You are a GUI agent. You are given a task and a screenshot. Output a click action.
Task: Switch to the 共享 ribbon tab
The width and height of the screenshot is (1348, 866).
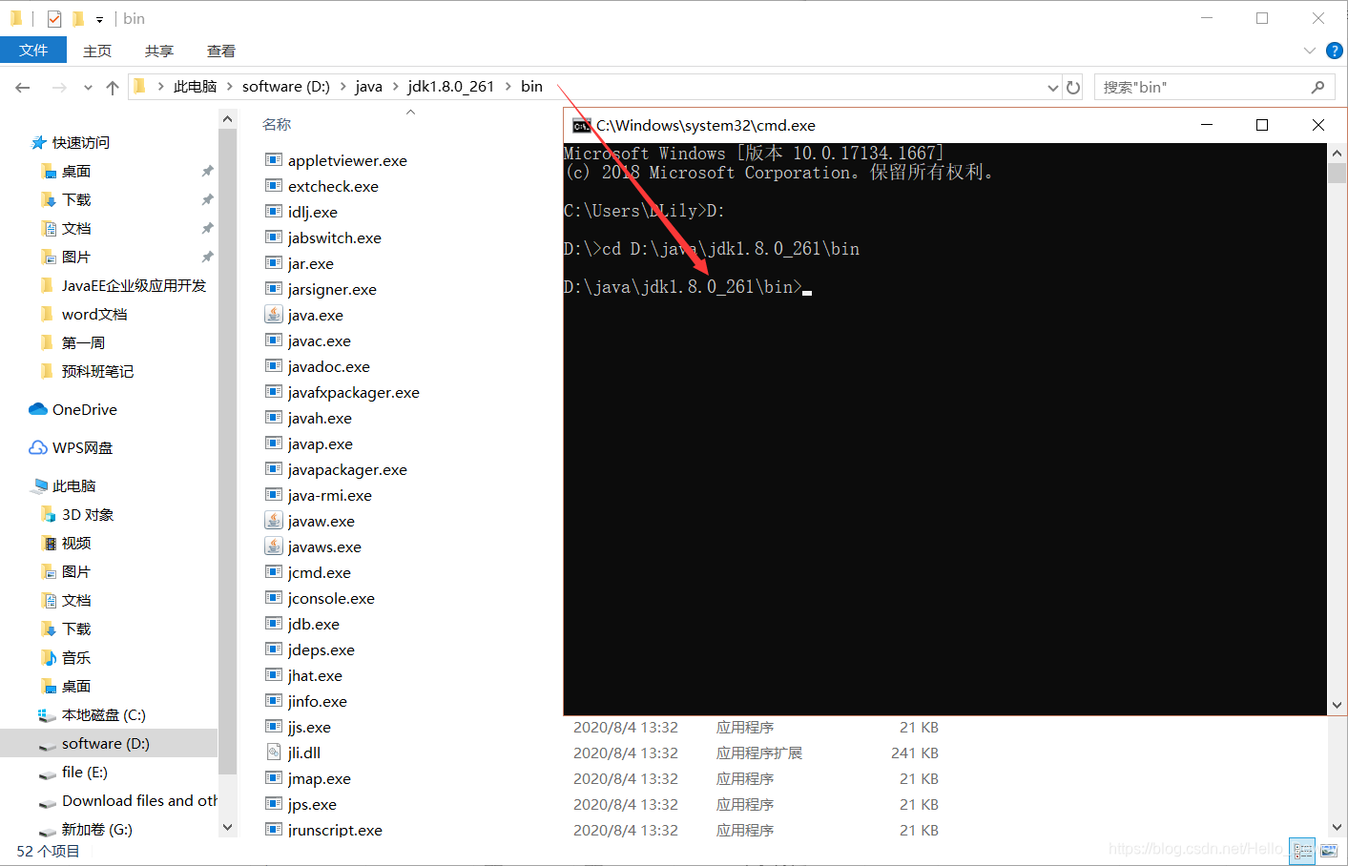(159, 51)
